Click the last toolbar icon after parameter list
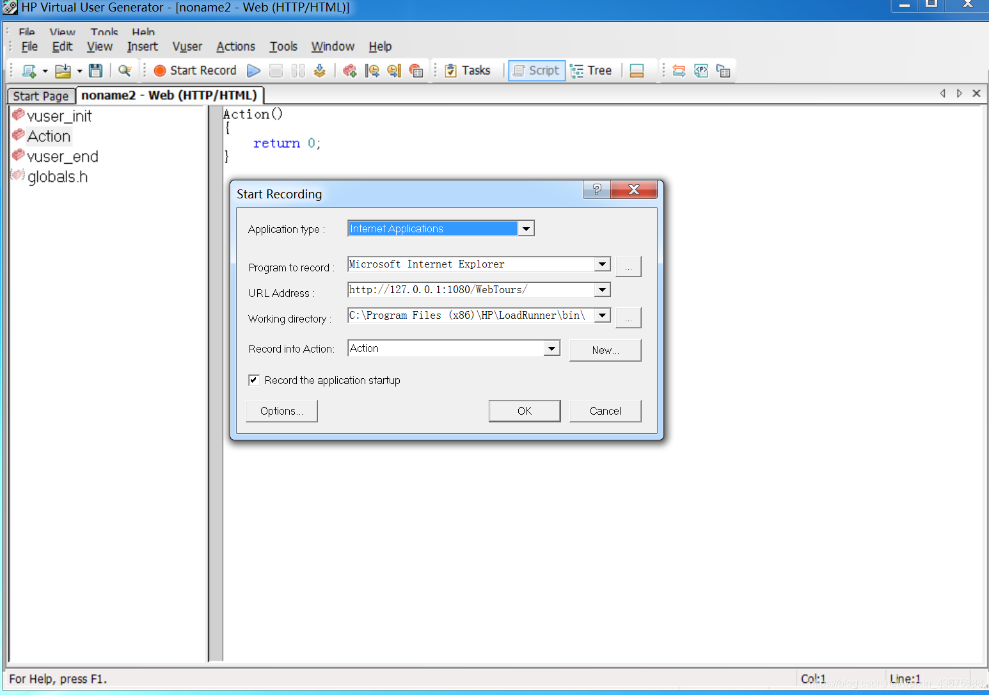The width and height of the screenshot is (989, 695). pos(724,70)
